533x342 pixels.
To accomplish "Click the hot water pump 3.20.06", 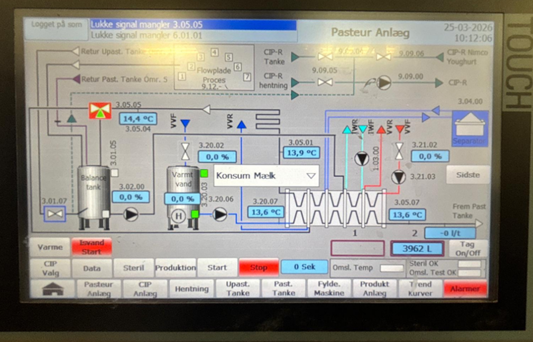I will point(220,214).
